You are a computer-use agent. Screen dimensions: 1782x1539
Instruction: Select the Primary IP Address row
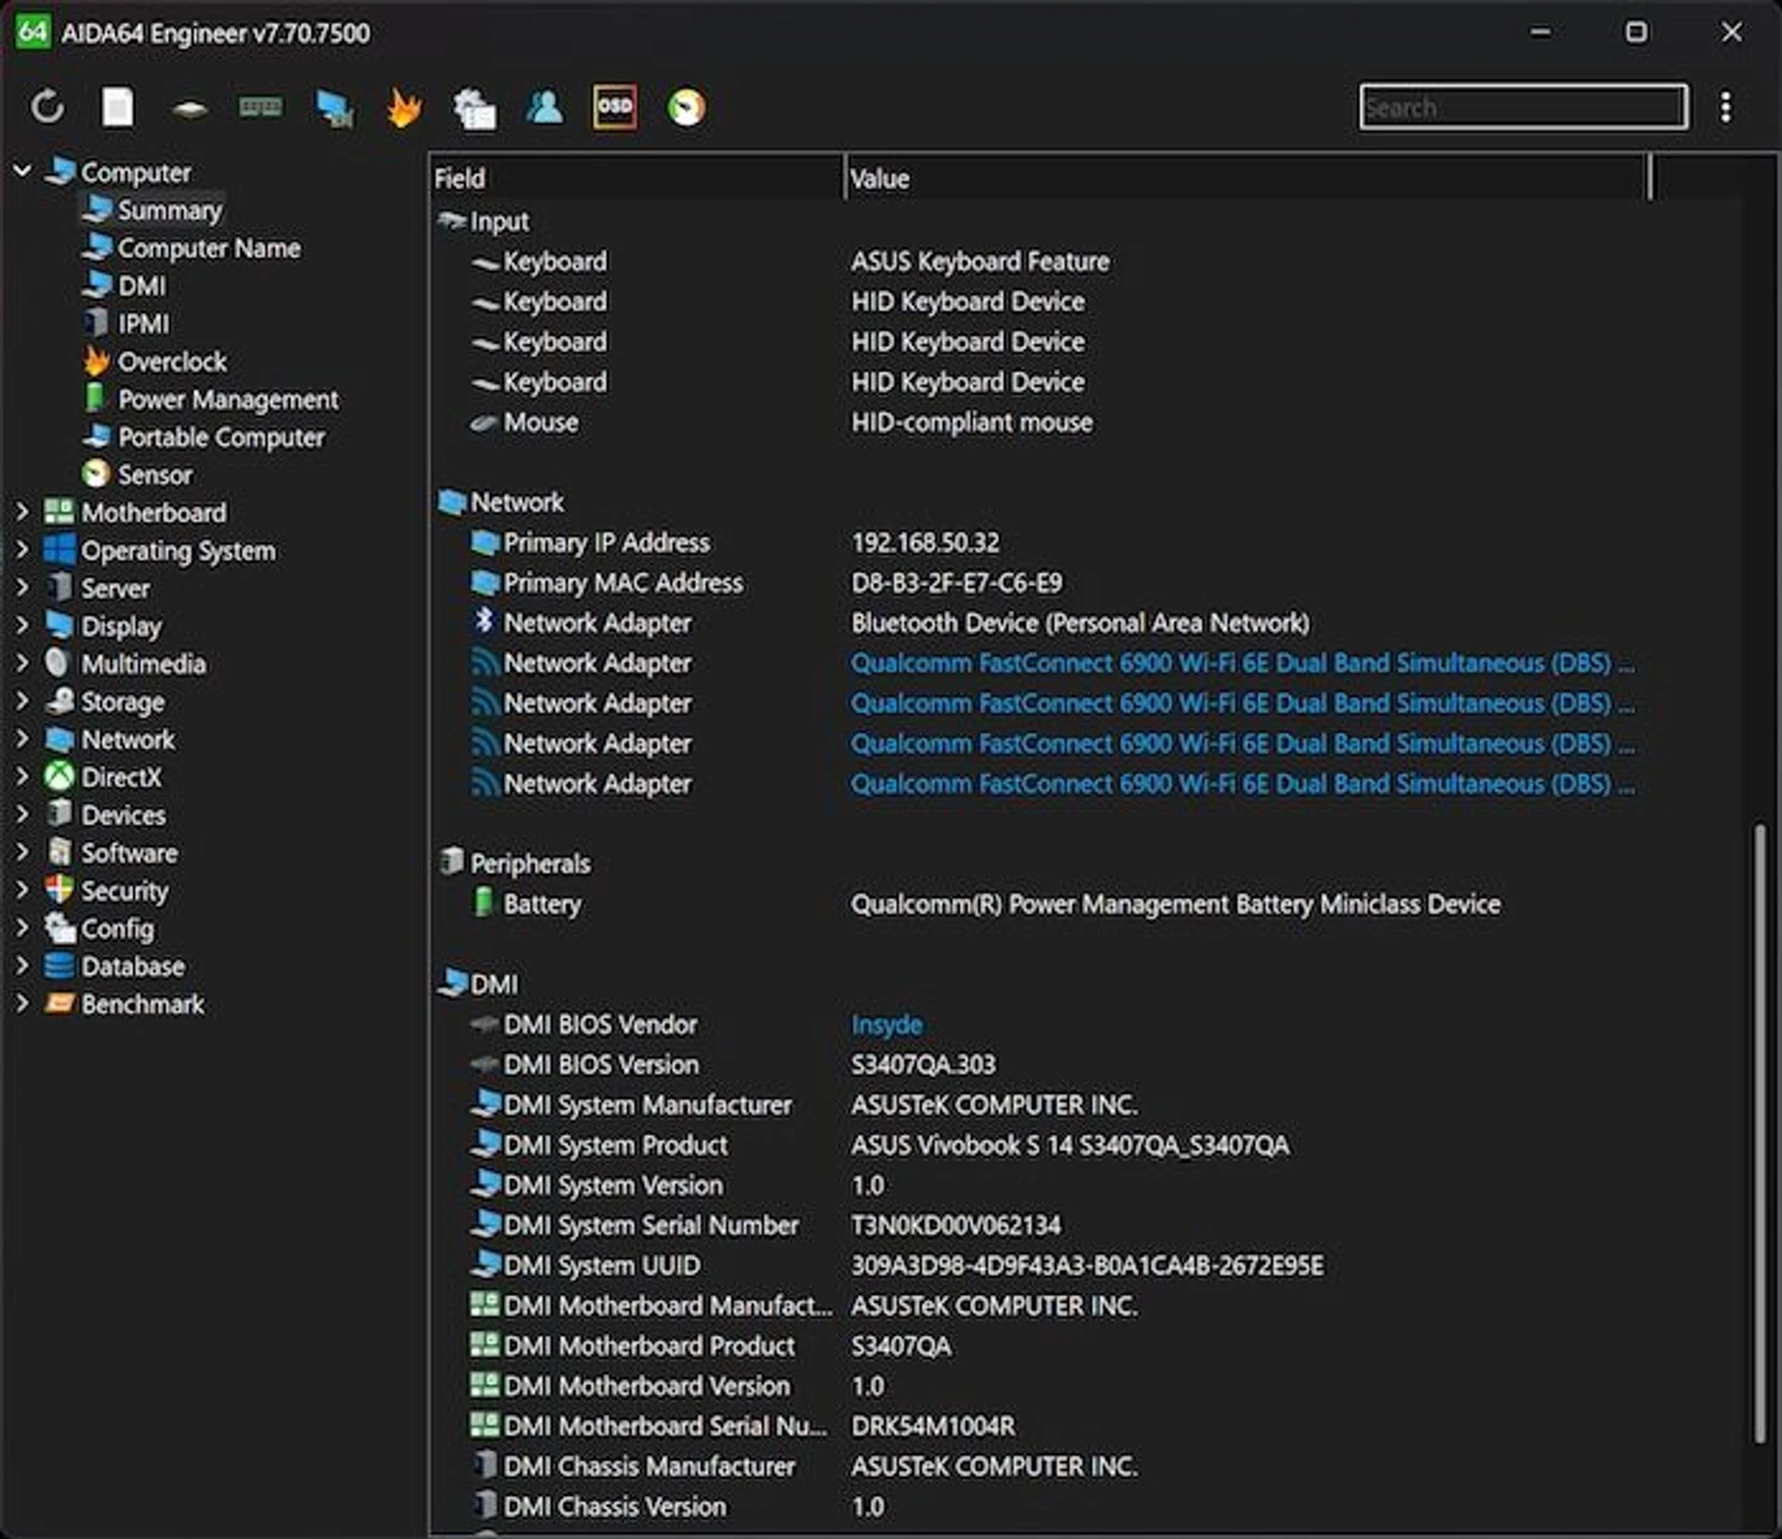[1039, 542]
